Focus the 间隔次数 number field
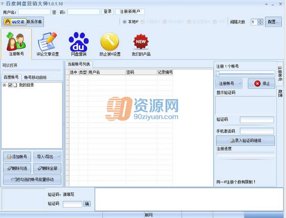The image size is (286, 218). 254,22
